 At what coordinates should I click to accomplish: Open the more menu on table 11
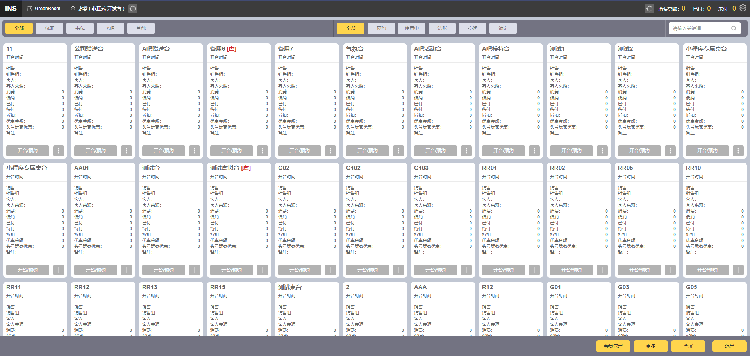(59, 151)
